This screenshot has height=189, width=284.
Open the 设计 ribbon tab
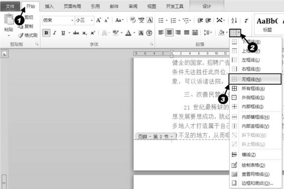tap(207, 7)
